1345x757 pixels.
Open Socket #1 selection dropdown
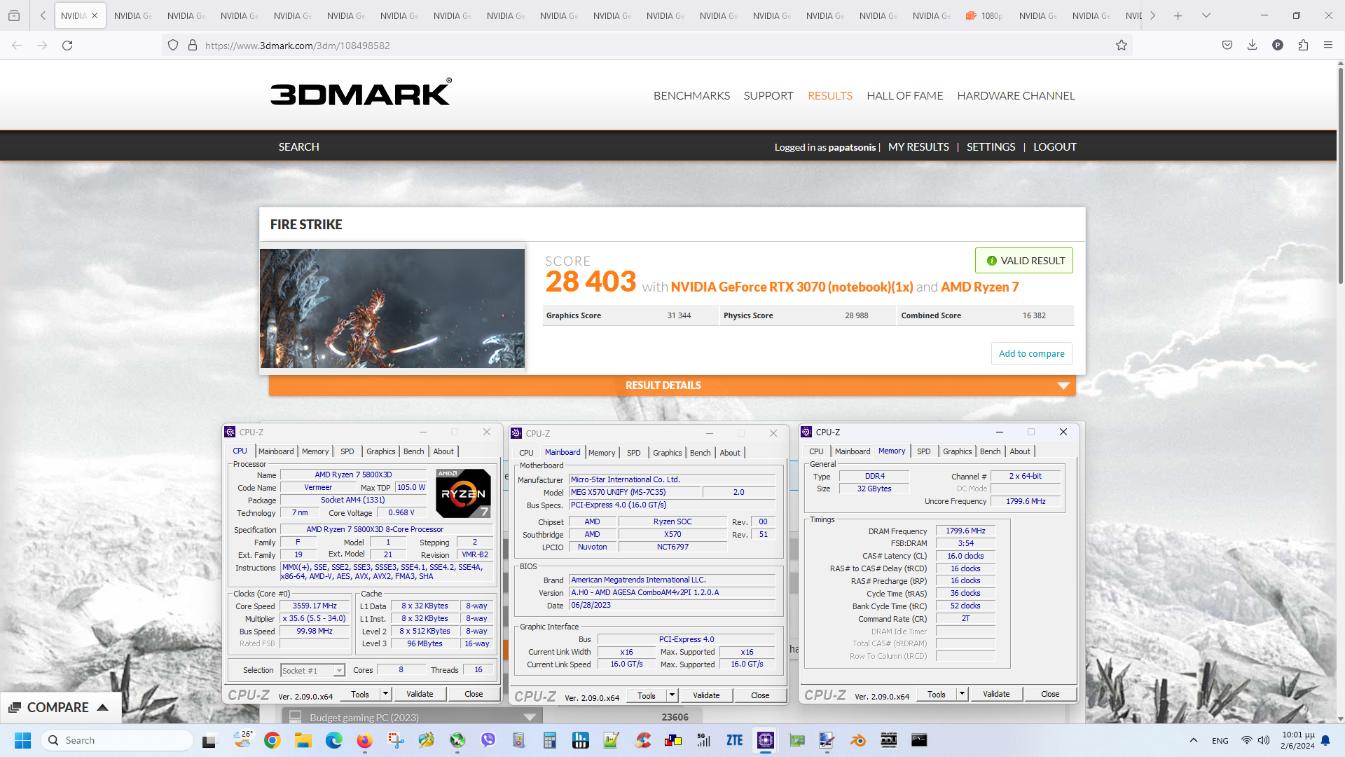point(313,671)
